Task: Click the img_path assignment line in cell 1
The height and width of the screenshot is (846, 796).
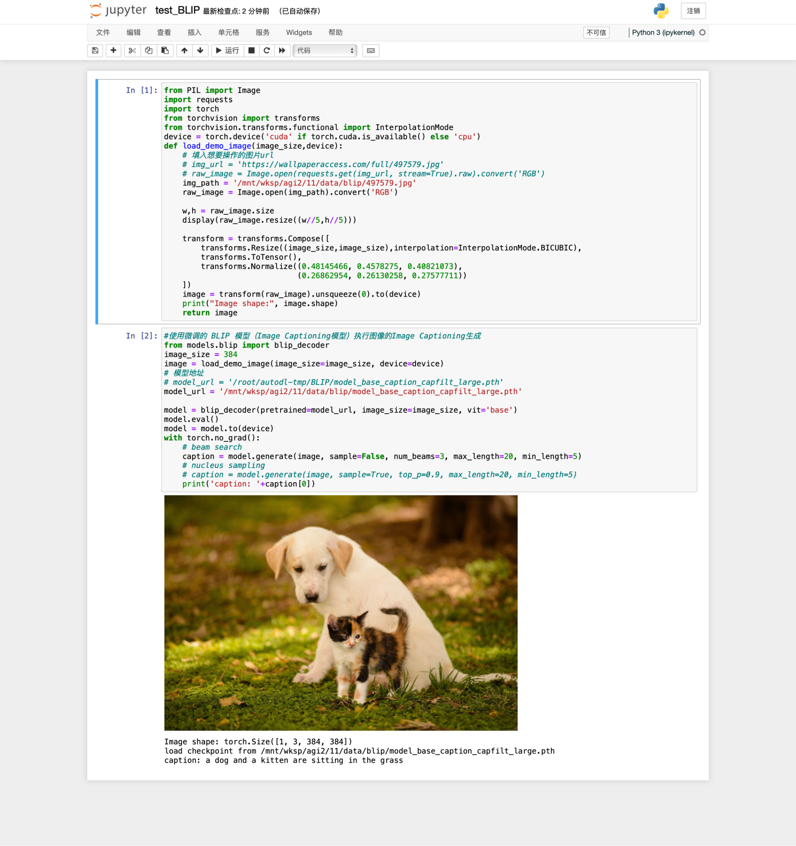Action: [299, 183]
